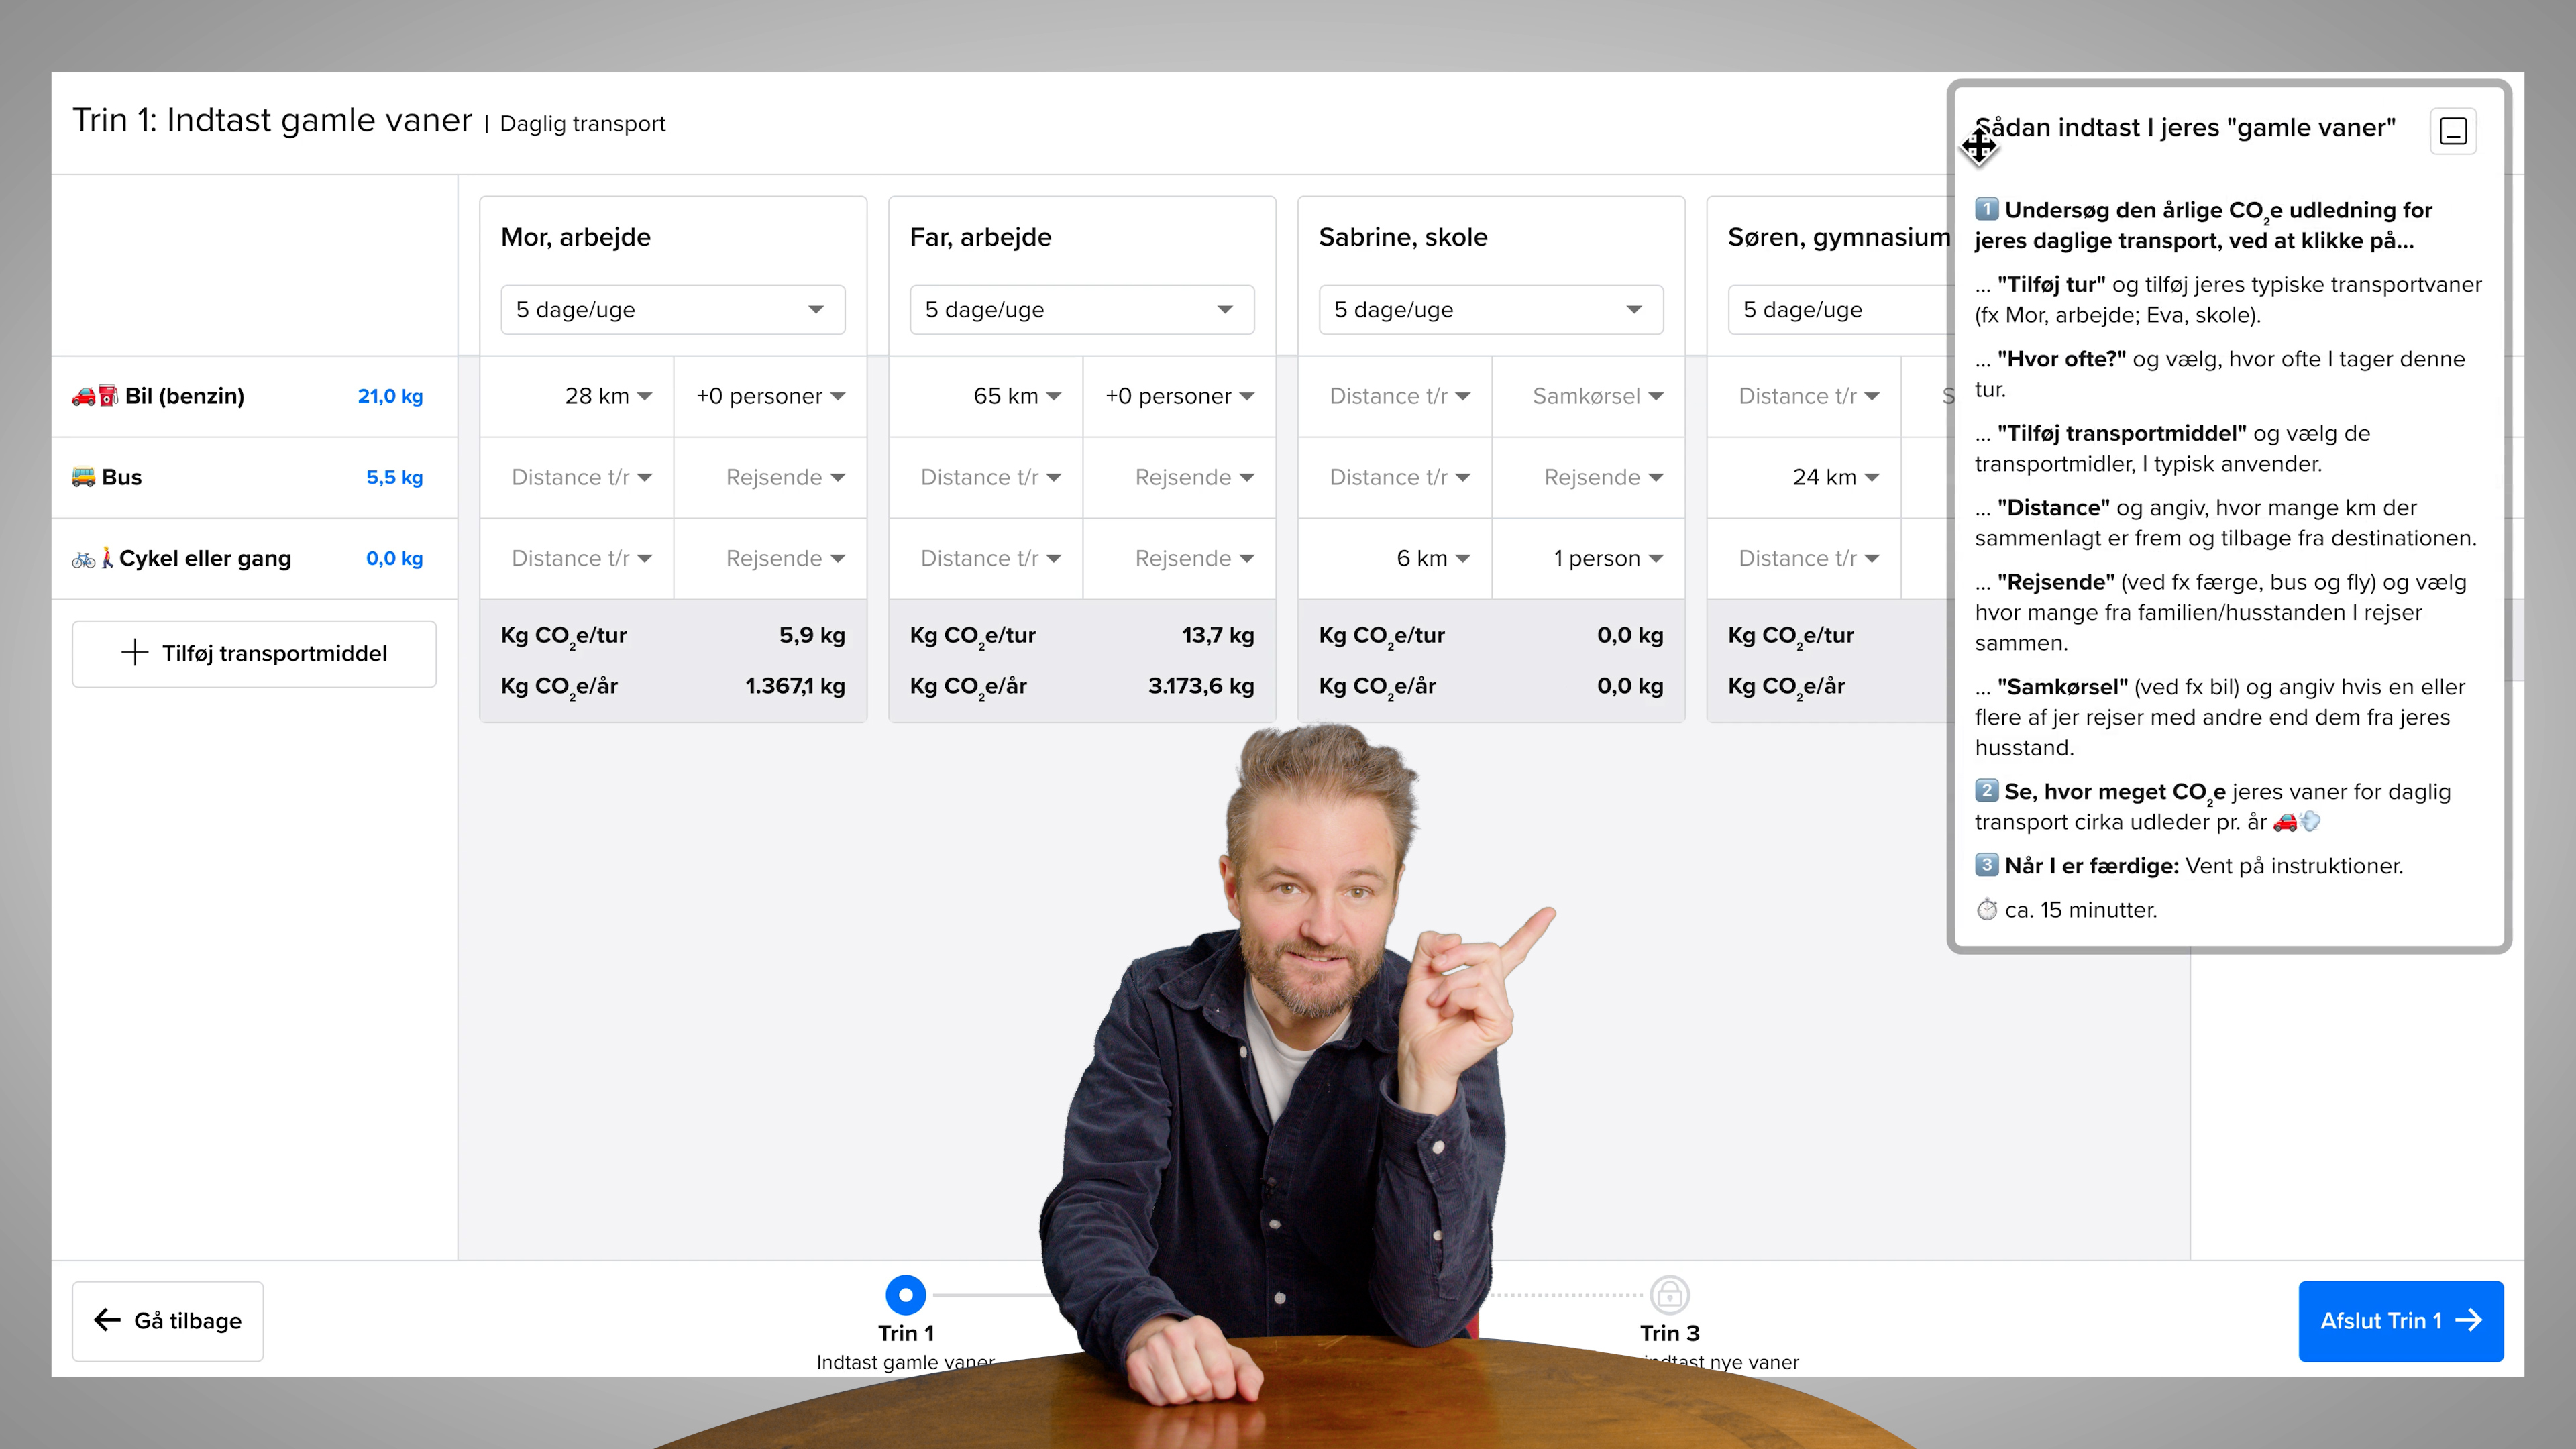Click plus icon in Tilføj transportmiddel
2576x1449 pixels.
click(x=135, y=653)
